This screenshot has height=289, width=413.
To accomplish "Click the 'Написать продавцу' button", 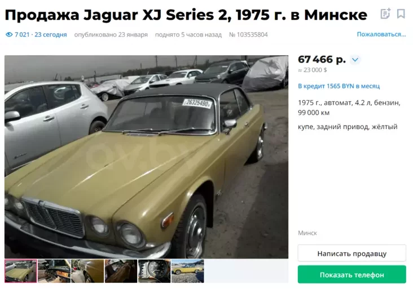I will (x=352, y=254).
